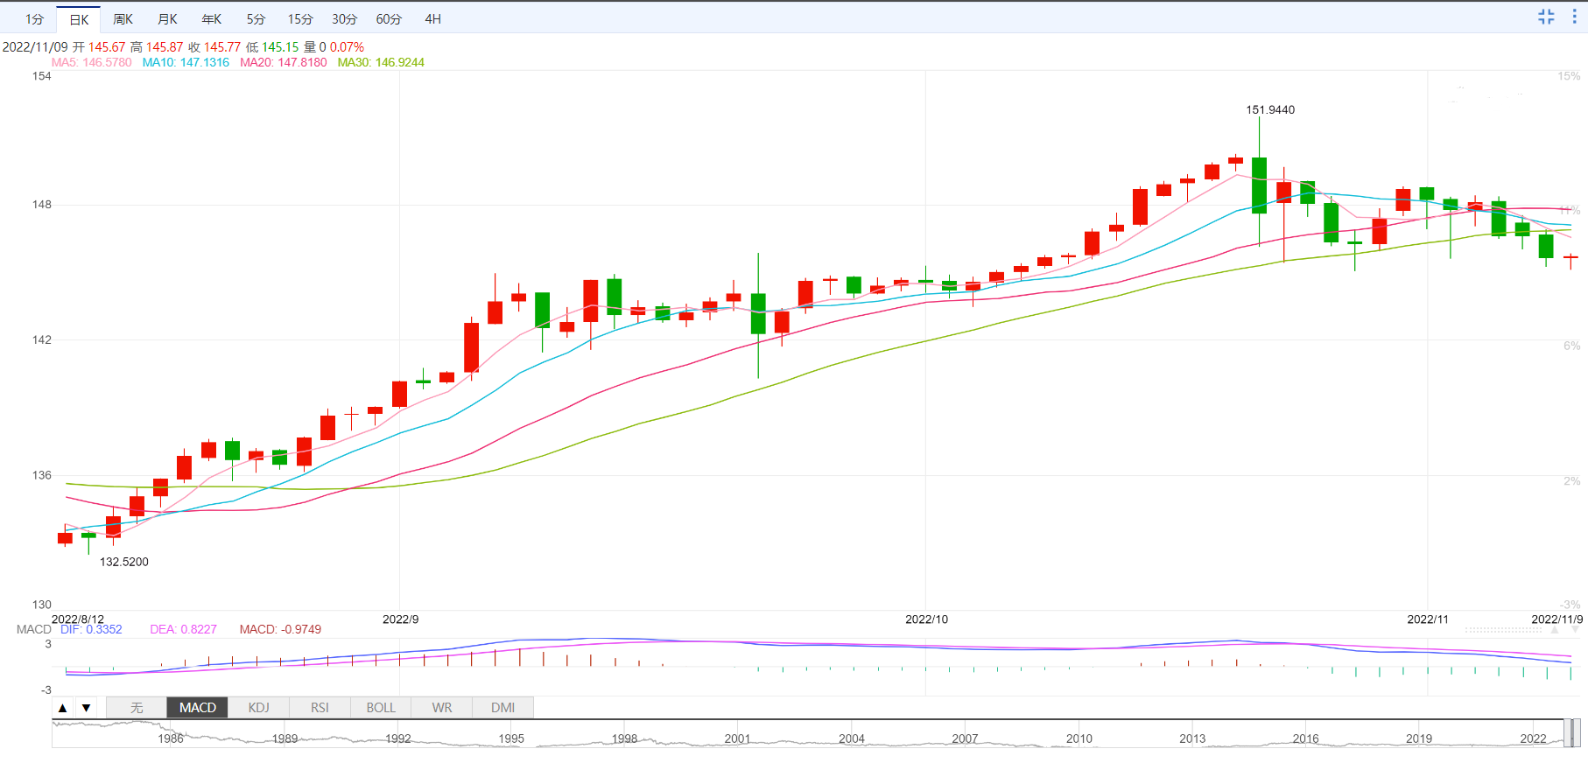Click the range slider handle at the end of the overview timeline
This screenshot has height=770, width=1588.
pyautogui.click(x=1571, y=733)
